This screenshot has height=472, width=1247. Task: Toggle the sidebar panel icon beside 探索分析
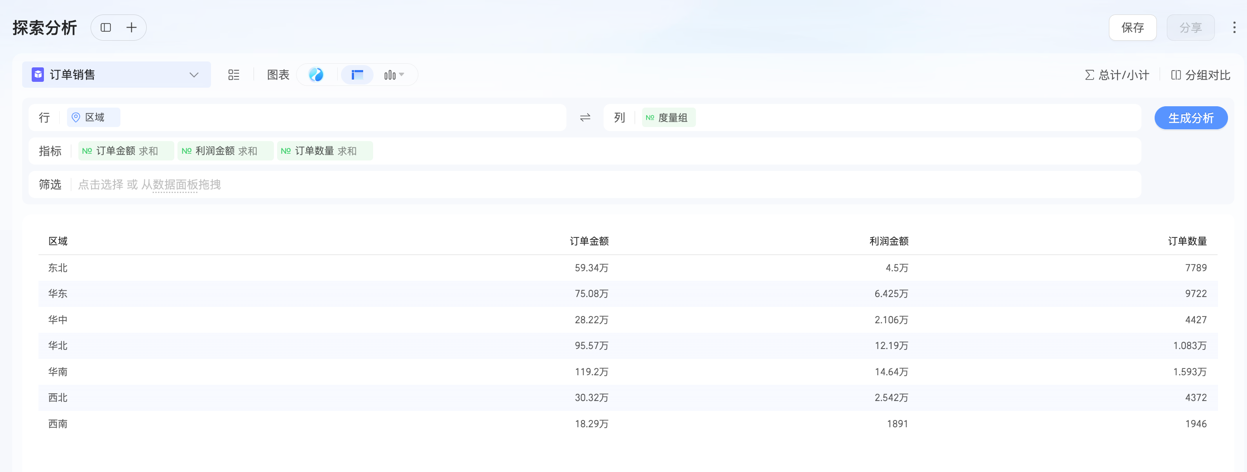coord(106,28)
